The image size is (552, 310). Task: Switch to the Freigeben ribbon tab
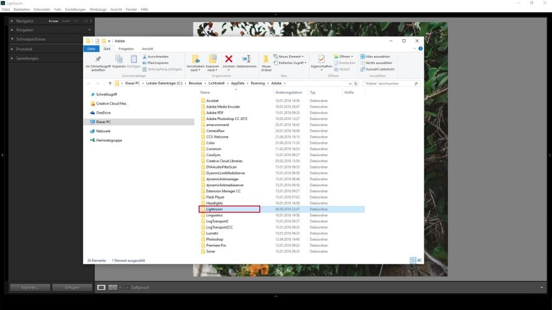[126, 49]
